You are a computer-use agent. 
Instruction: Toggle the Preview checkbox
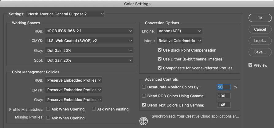coord(250,65)
